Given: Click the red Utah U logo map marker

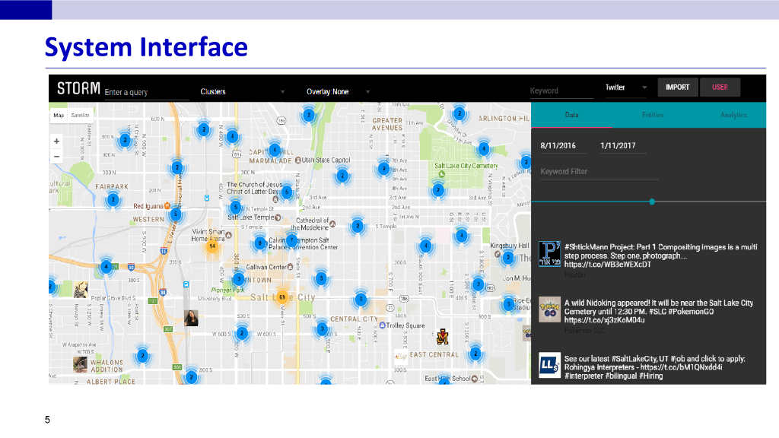Looking at the screenshot, I should coord(442,335).
